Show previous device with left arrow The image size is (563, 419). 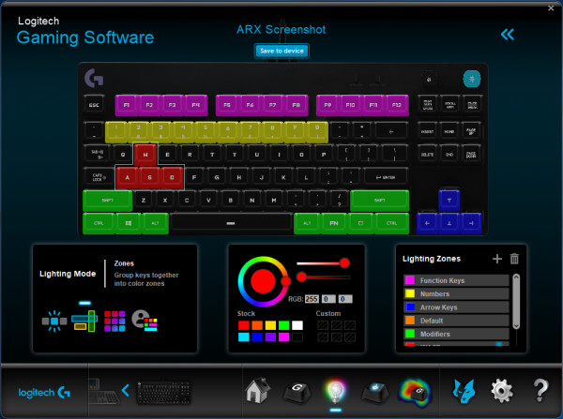[x=126, y=390]
